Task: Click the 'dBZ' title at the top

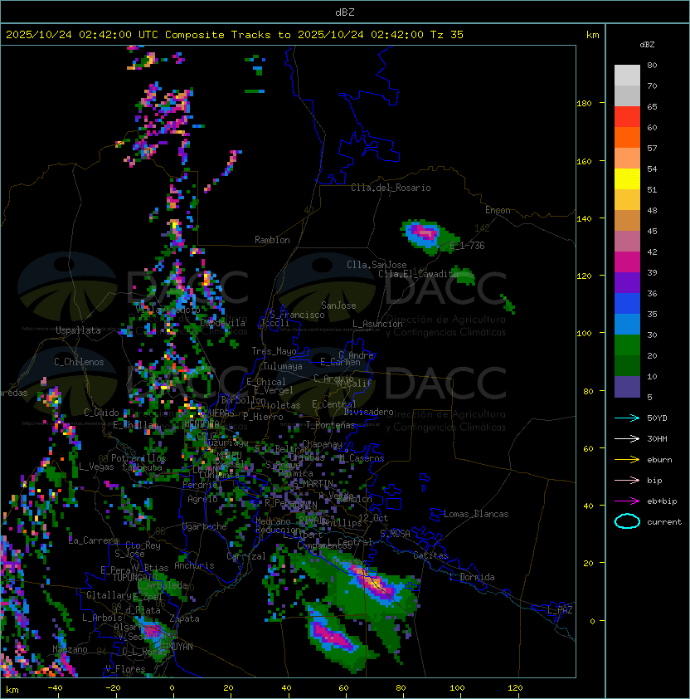Action: 345,12
